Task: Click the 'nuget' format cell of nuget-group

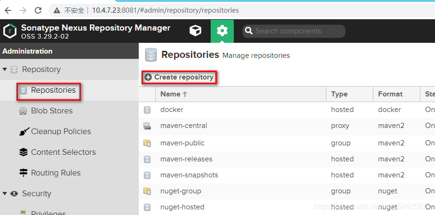Action: click(x=388, y=191)
